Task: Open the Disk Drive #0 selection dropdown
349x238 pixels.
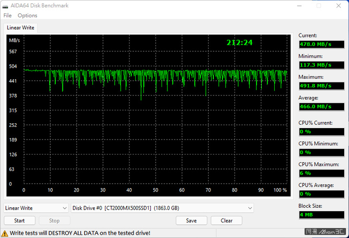Action: [x=162, y=208]
